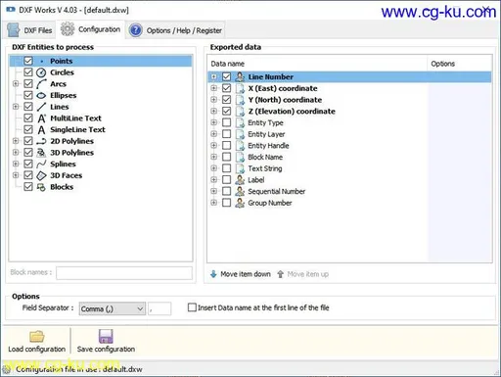Click the Block names input field
501x377 pixels.
tap(124, 273)
